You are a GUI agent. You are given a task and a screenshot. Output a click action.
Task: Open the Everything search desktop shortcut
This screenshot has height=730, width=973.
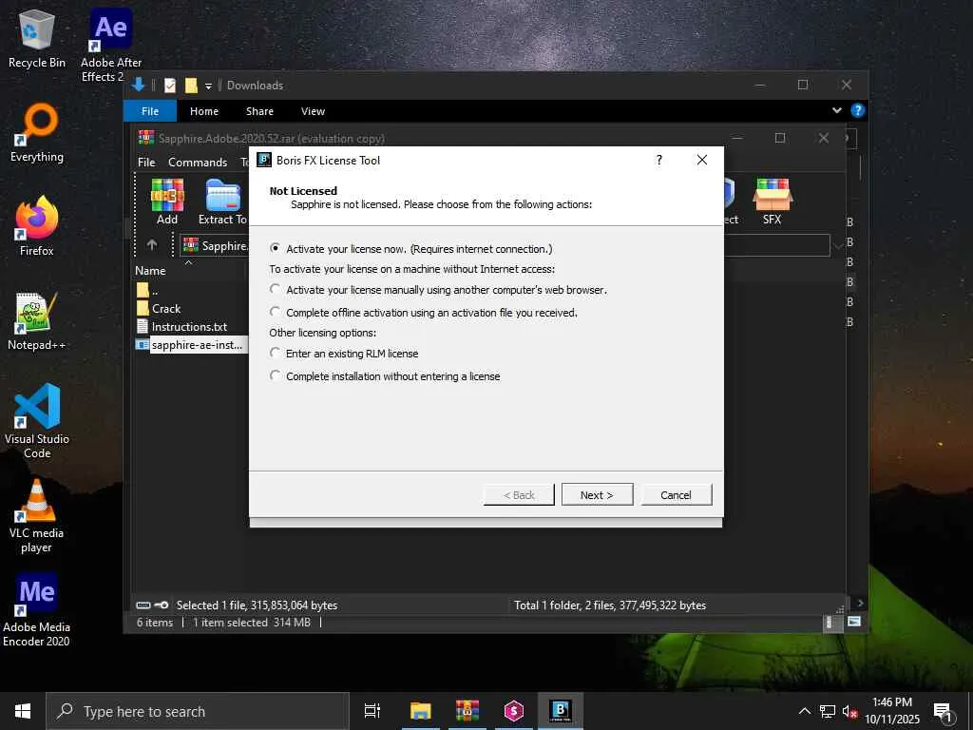[x=37, y=134]
